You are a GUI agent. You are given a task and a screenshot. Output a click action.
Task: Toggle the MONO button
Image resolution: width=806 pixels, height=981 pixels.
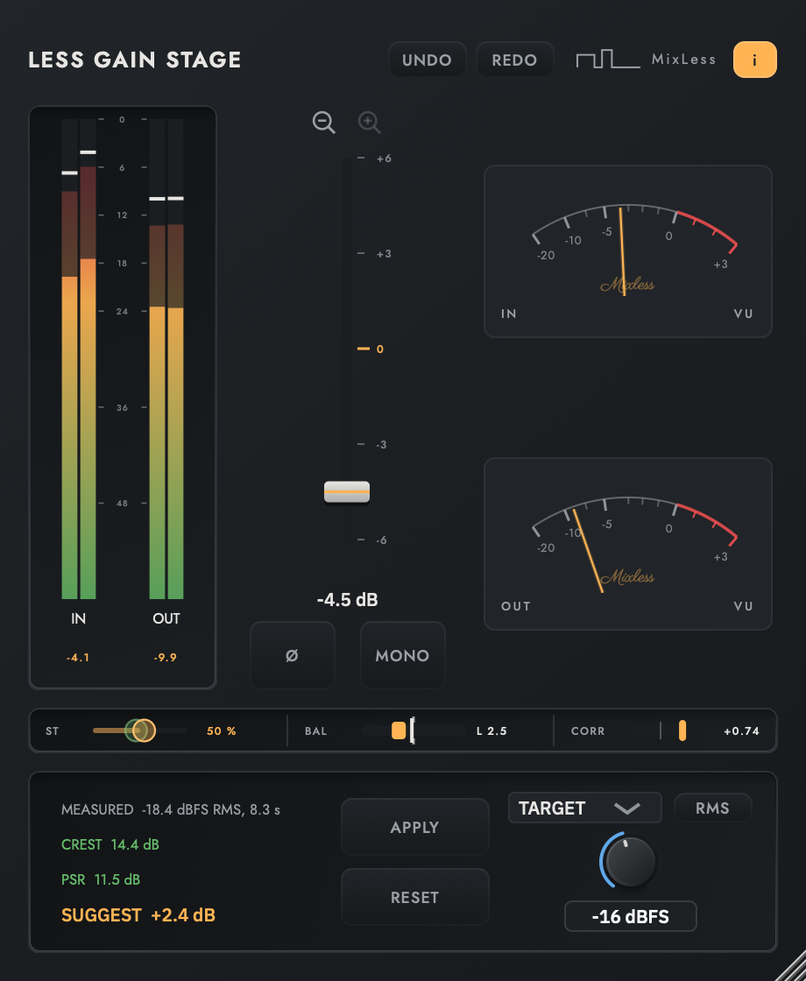tap(402, 655)
